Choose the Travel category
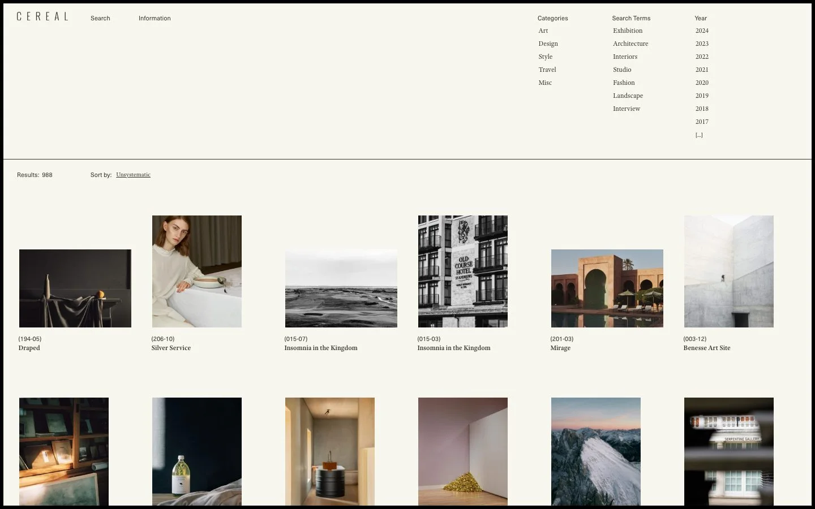This screenshot has width=815, height=509. (x=547, y=70)
